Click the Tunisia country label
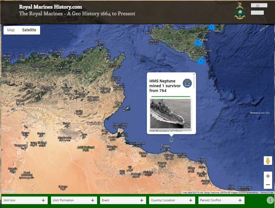275x208 pixels. click(x=94, y=123)
